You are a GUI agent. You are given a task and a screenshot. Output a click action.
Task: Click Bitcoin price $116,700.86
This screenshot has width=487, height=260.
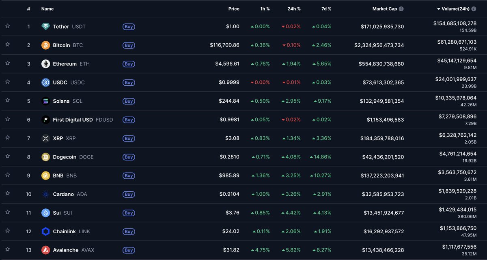[224, 45]
